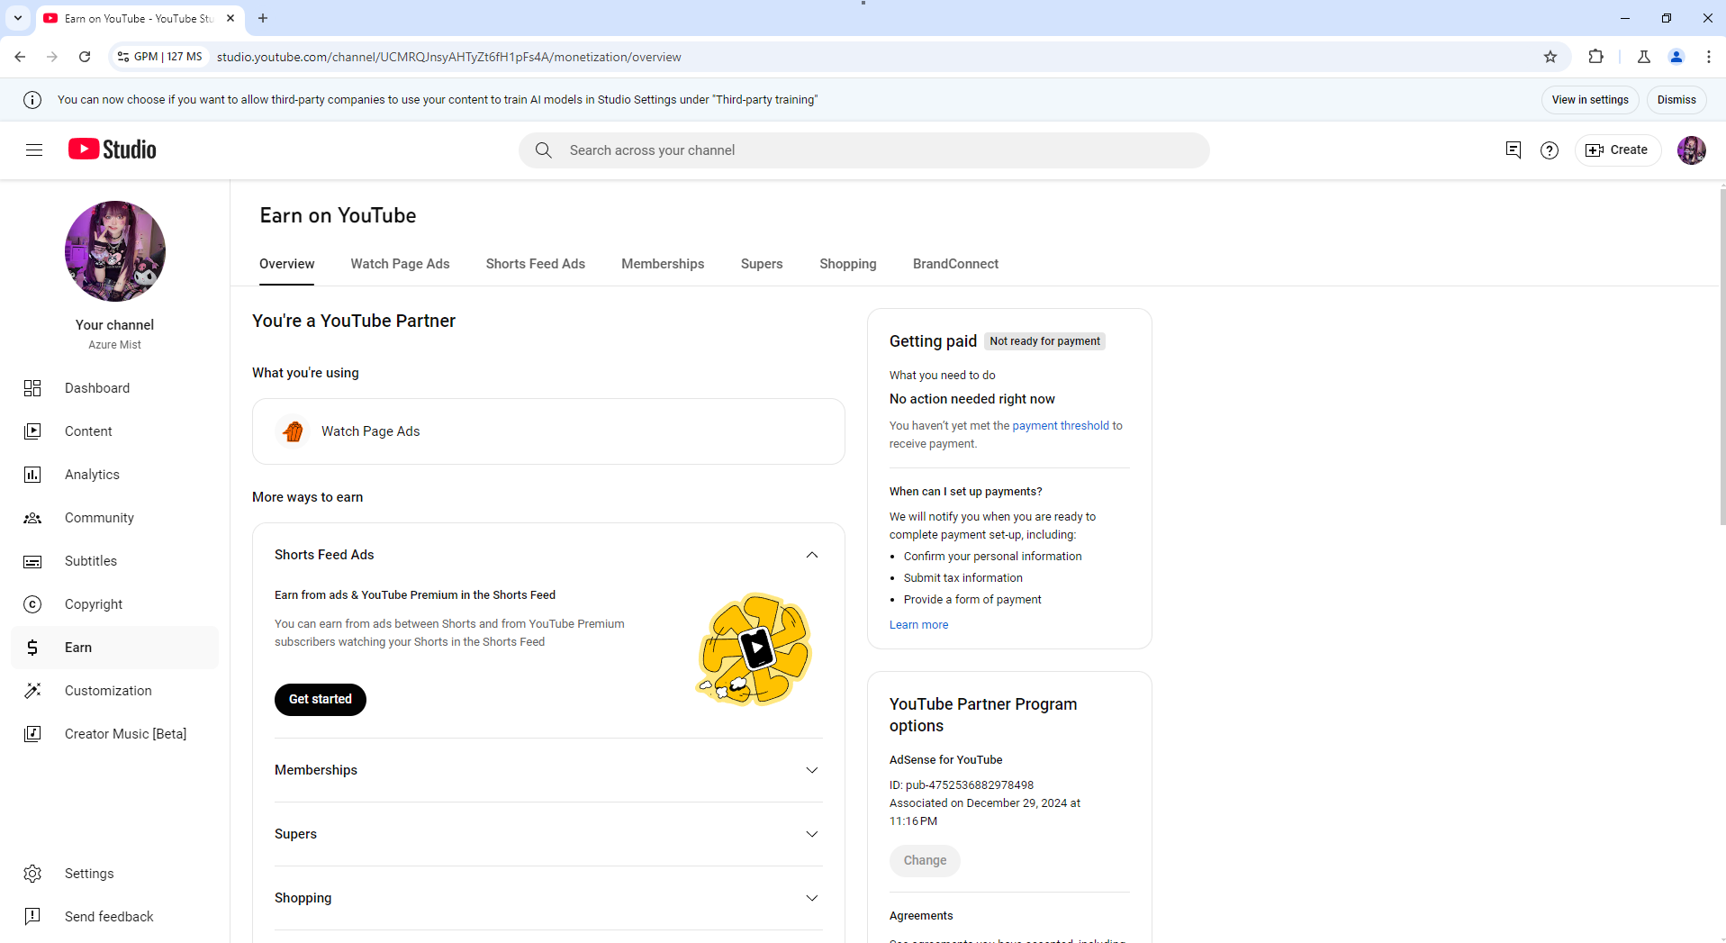Click the Content sidebar icon

[x=32, y=431]
